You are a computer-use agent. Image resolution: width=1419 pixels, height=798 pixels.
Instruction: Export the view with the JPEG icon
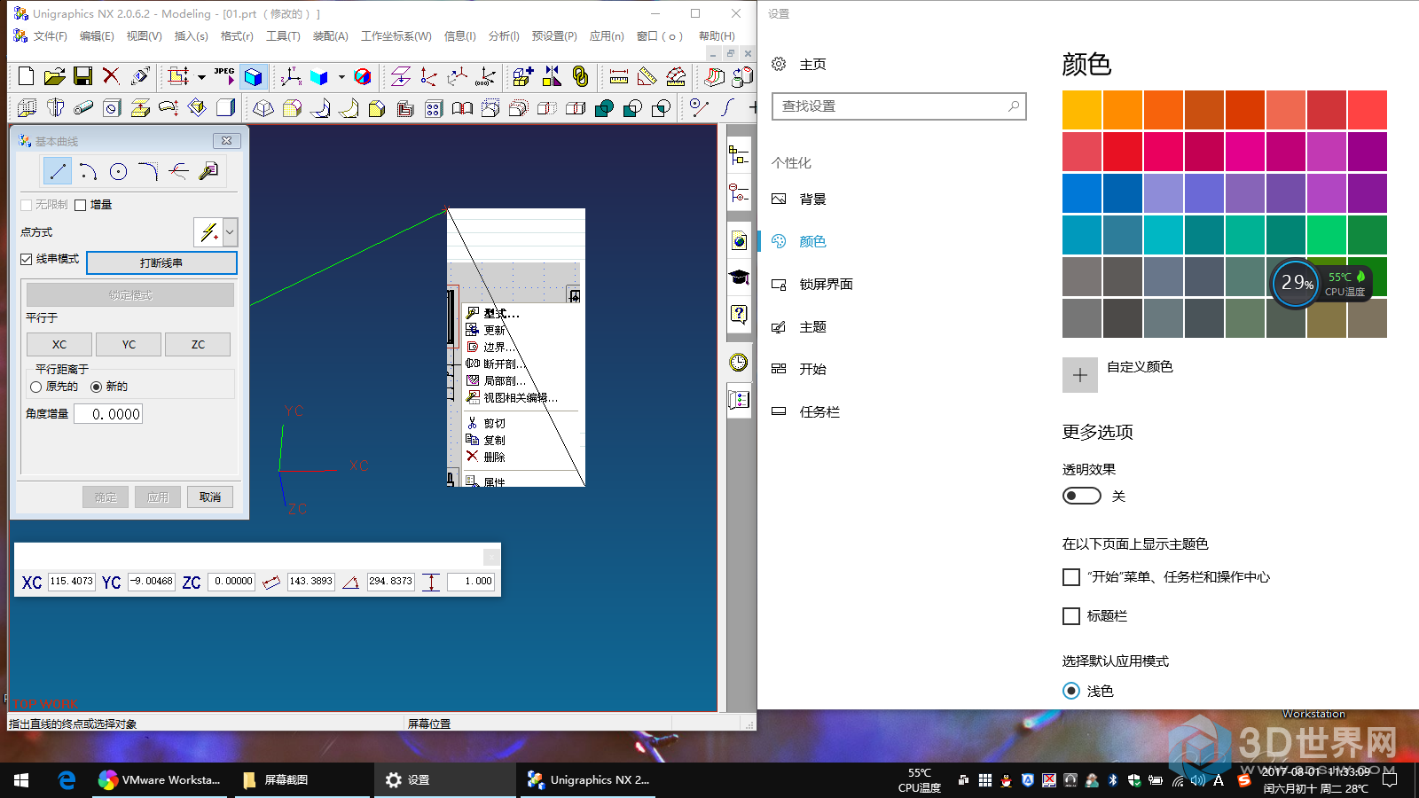point(224,77)
